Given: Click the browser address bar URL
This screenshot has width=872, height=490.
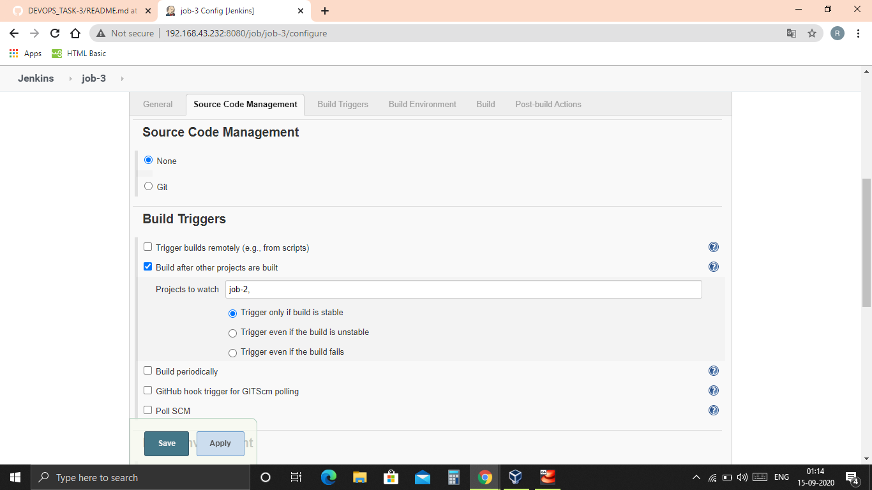Looking at the screenshot, I should [x=246, y=33].
